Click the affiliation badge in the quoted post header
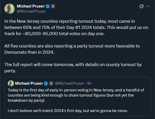This screenshot has width=155, height=119. [x=51, y=83]
